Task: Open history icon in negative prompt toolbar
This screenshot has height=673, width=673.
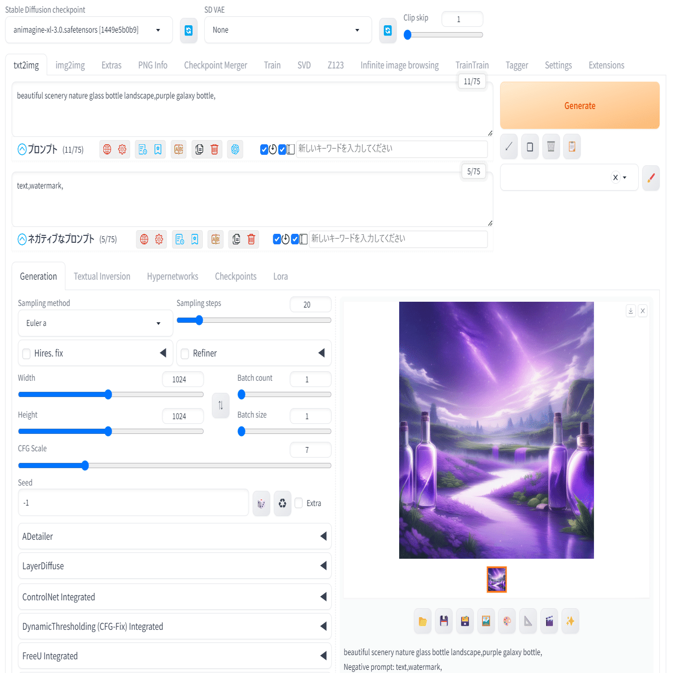Action: (180, 240)
